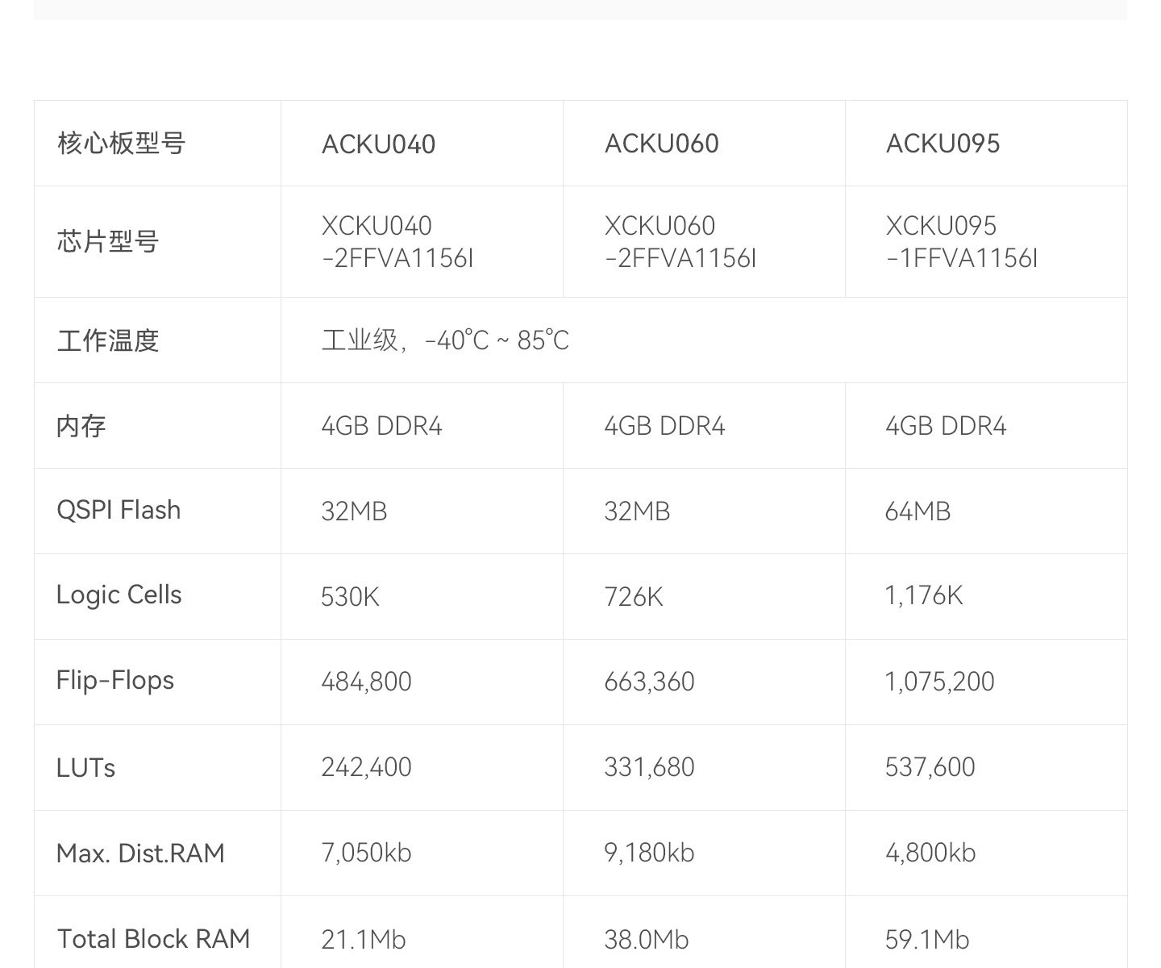Click the 内存 row label
Image resolution: width=1161 pixels, height=968 pixels.
coord(81,426)
